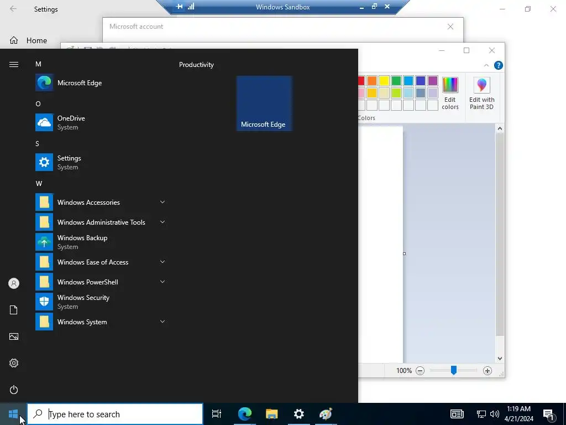Screen dimensions: 566x425
Task: Click the Paint zoom slider handle
Action: pyautogui.click(x=454, y=370)
